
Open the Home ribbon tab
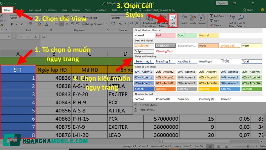click(x=7, y=10)
